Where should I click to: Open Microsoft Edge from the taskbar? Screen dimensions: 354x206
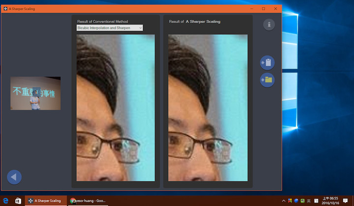[x=5, y=201]
